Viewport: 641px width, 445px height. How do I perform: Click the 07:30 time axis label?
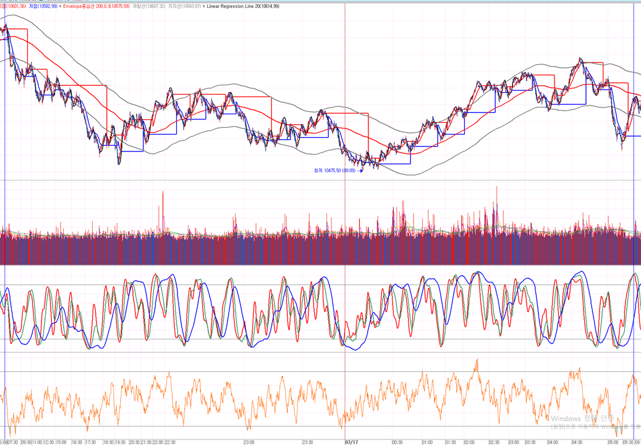tap(13, 442)
